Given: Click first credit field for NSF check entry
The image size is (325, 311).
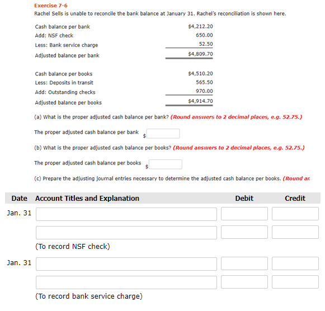Looking at the screenshot, I should tap(295, 214).
